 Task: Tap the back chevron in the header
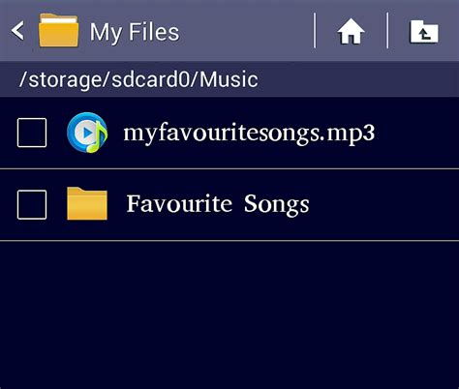17,31
